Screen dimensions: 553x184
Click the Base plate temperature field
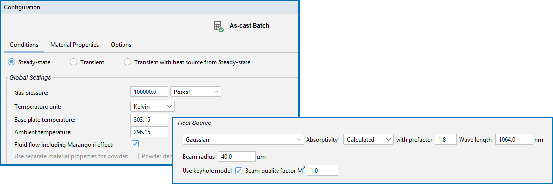pyautogui.click(x=149, y=120)
